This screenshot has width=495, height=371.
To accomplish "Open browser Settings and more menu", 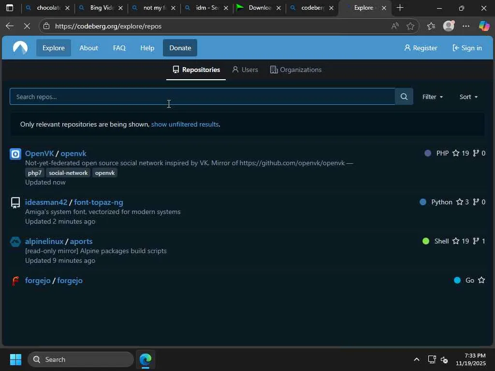I will click(466, 26).
